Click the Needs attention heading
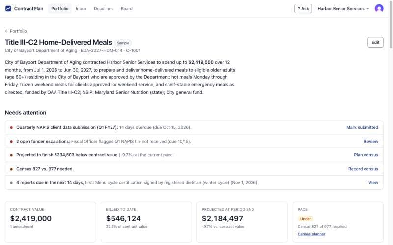393x245 pixels. point(26,113)
